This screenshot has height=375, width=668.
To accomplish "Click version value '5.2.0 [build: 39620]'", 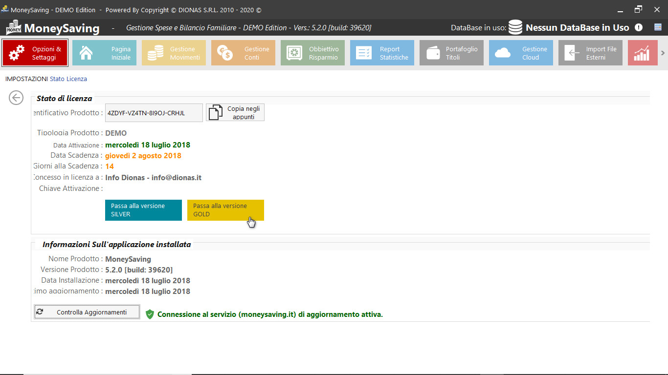I will coord(139,270).
